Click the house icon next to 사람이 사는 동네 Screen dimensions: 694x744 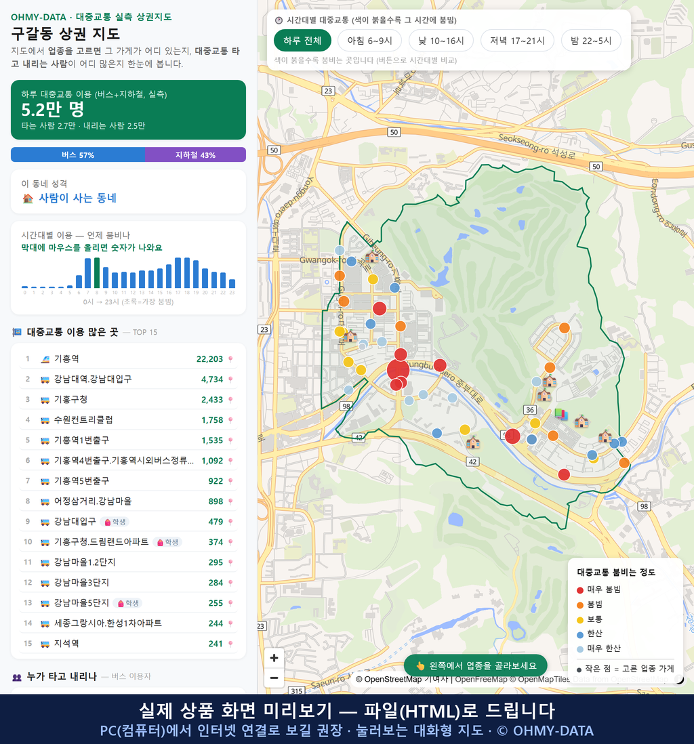click(x=28, y=199)
